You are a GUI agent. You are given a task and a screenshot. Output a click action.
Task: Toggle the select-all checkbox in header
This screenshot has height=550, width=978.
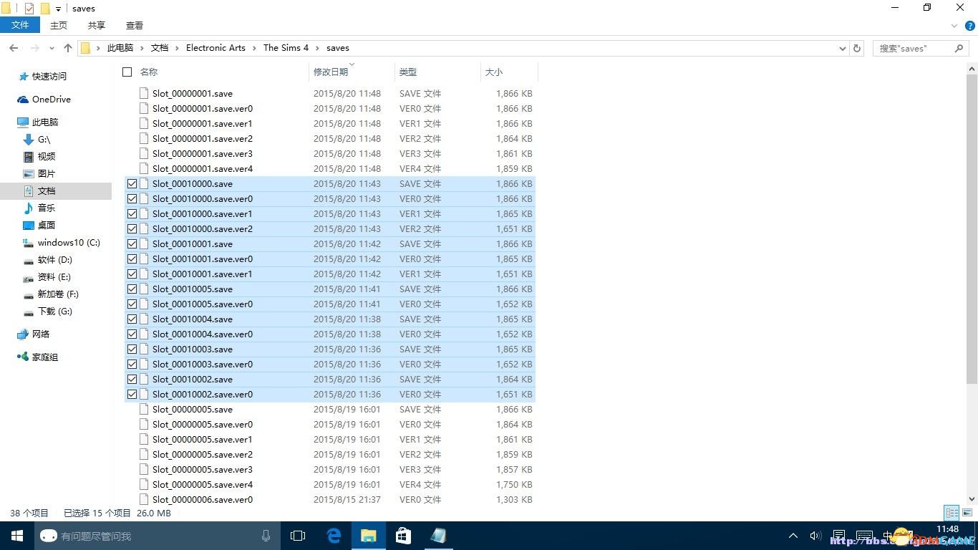point(127,72)
